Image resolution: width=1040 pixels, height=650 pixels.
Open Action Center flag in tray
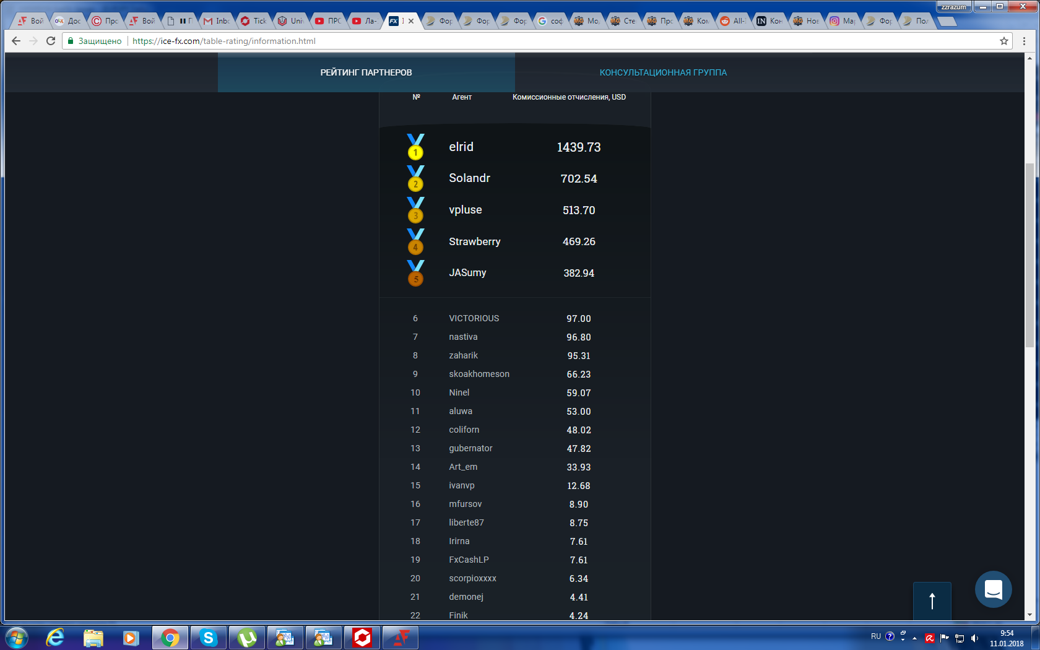coord(945,637)
